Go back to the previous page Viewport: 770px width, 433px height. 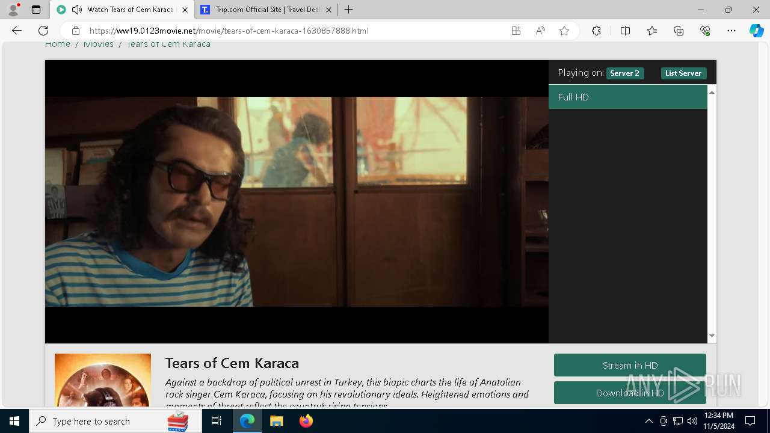(x=17, y=31)
